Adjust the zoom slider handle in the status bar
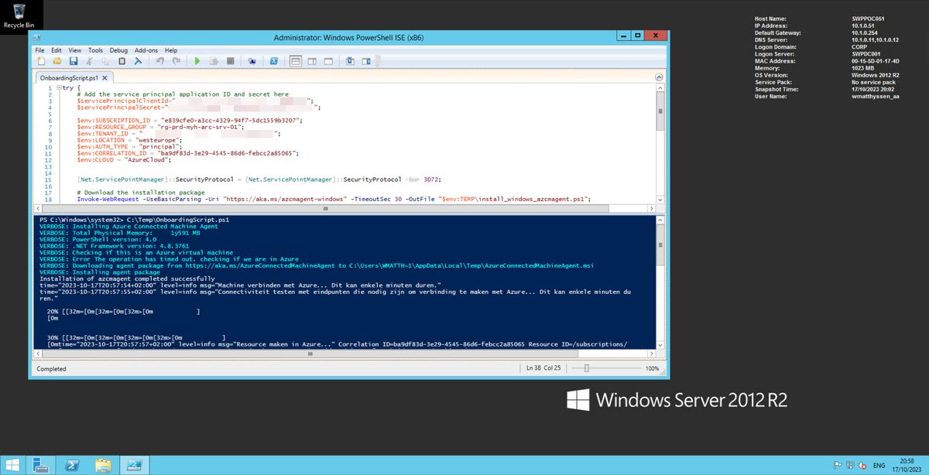 click(587, 369)
